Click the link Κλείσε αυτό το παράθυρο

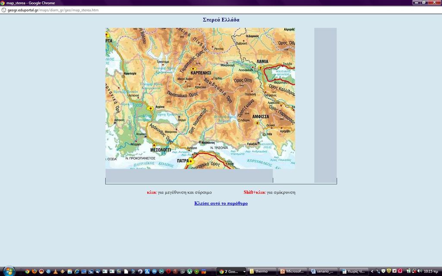[221, 204]
